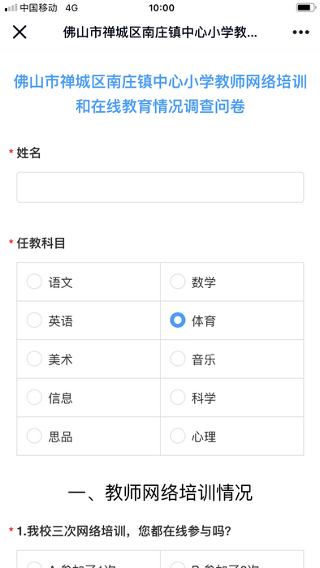The width and height of the screenshot is (320, 568).
Task: Tap question 1 about 三次网络培训
Action: [124, 531]
